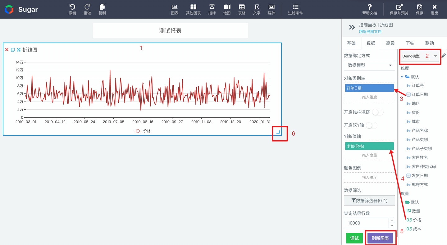Image resolution: width=447 pixels, height=245 pixels.
Task: Delete the chart with red X icon
Action: point(7,50)
